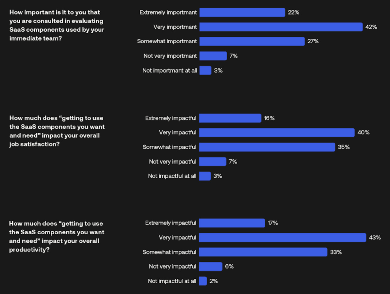Click the 35% Somewhat impactful bar
The height and width of the screenshot is (294, 390).
267,147
